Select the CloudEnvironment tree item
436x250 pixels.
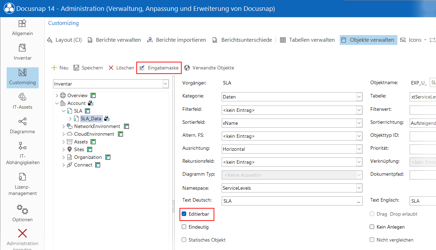94,134
